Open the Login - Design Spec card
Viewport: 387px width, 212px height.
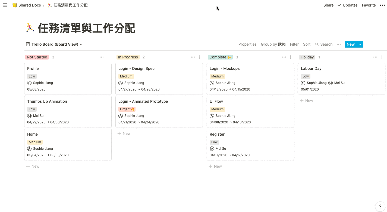click(159, 79)
